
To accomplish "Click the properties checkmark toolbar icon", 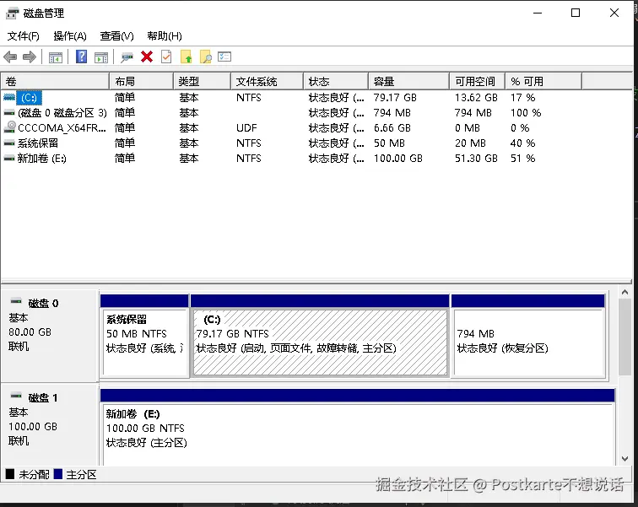I will (x=166, y=57).
